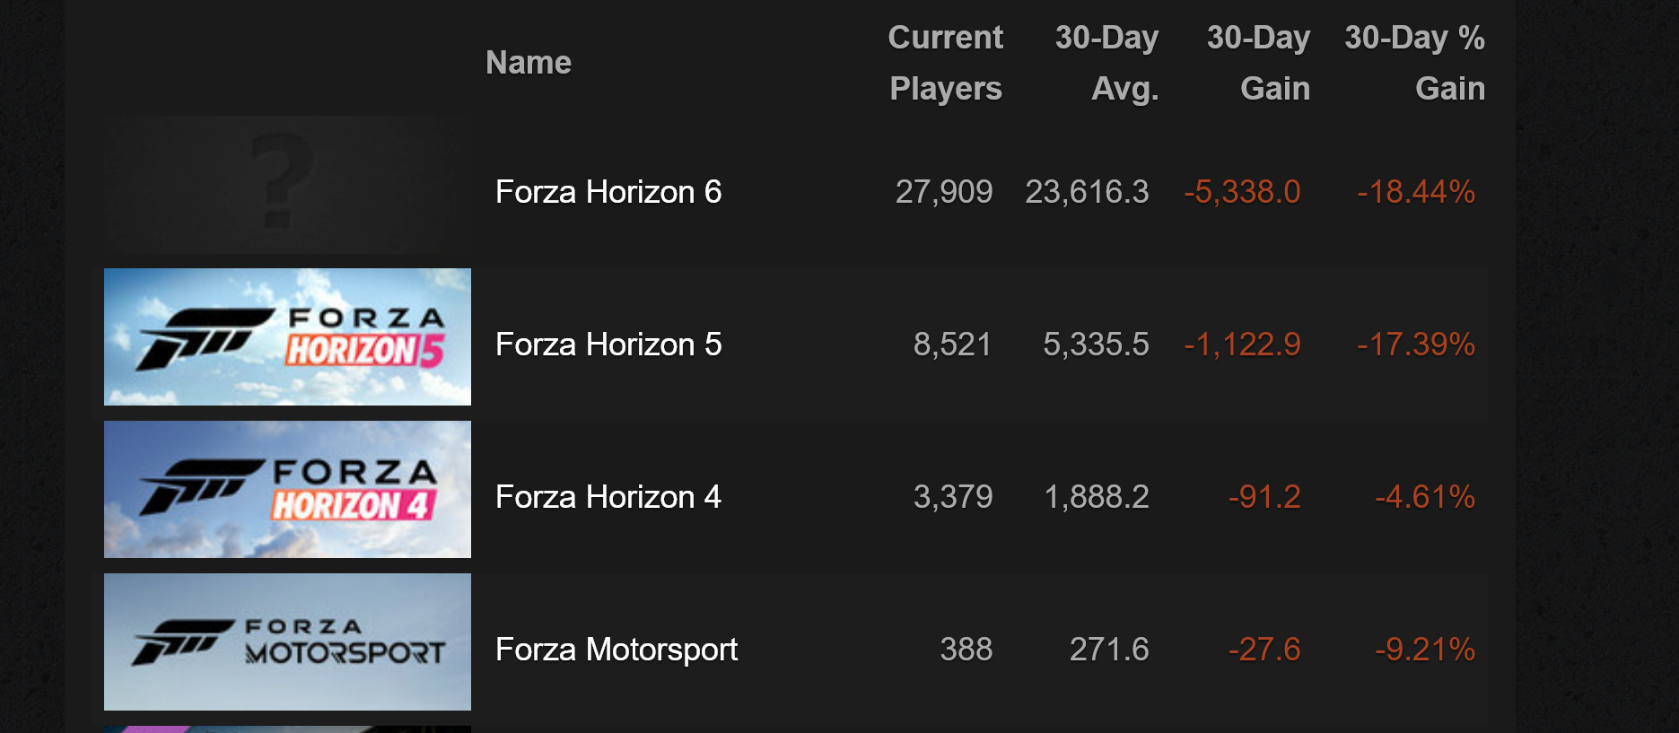Sort by Current Players column header

946,63
